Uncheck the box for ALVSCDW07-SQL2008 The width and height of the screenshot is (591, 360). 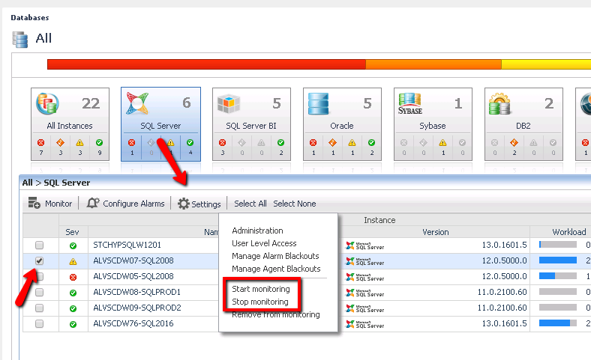coord(39,260)
